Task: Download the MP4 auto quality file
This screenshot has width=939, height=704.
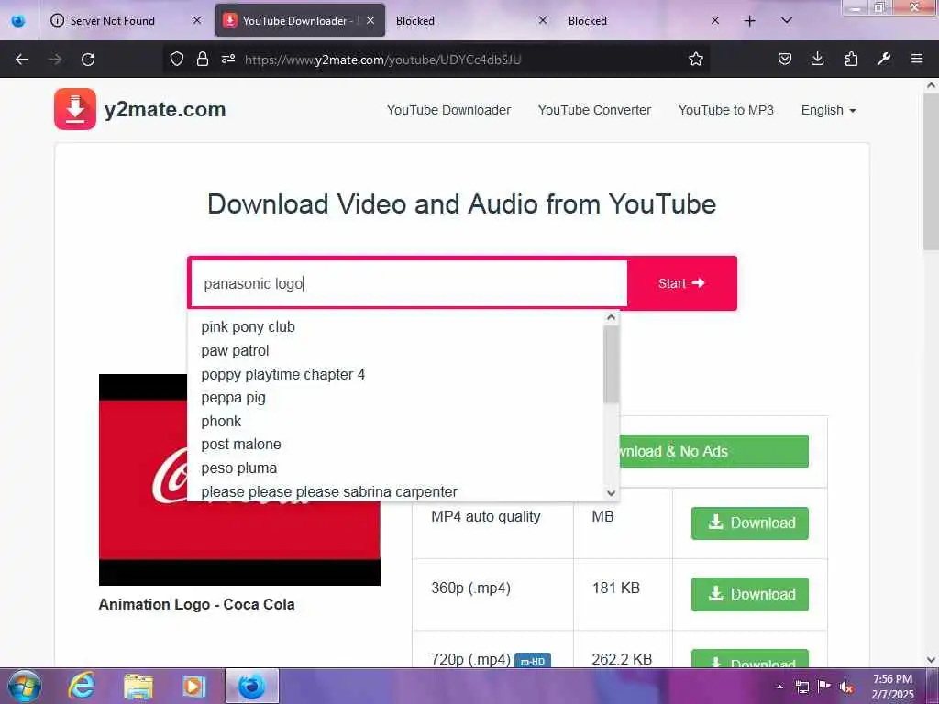Action: [750, 523]
